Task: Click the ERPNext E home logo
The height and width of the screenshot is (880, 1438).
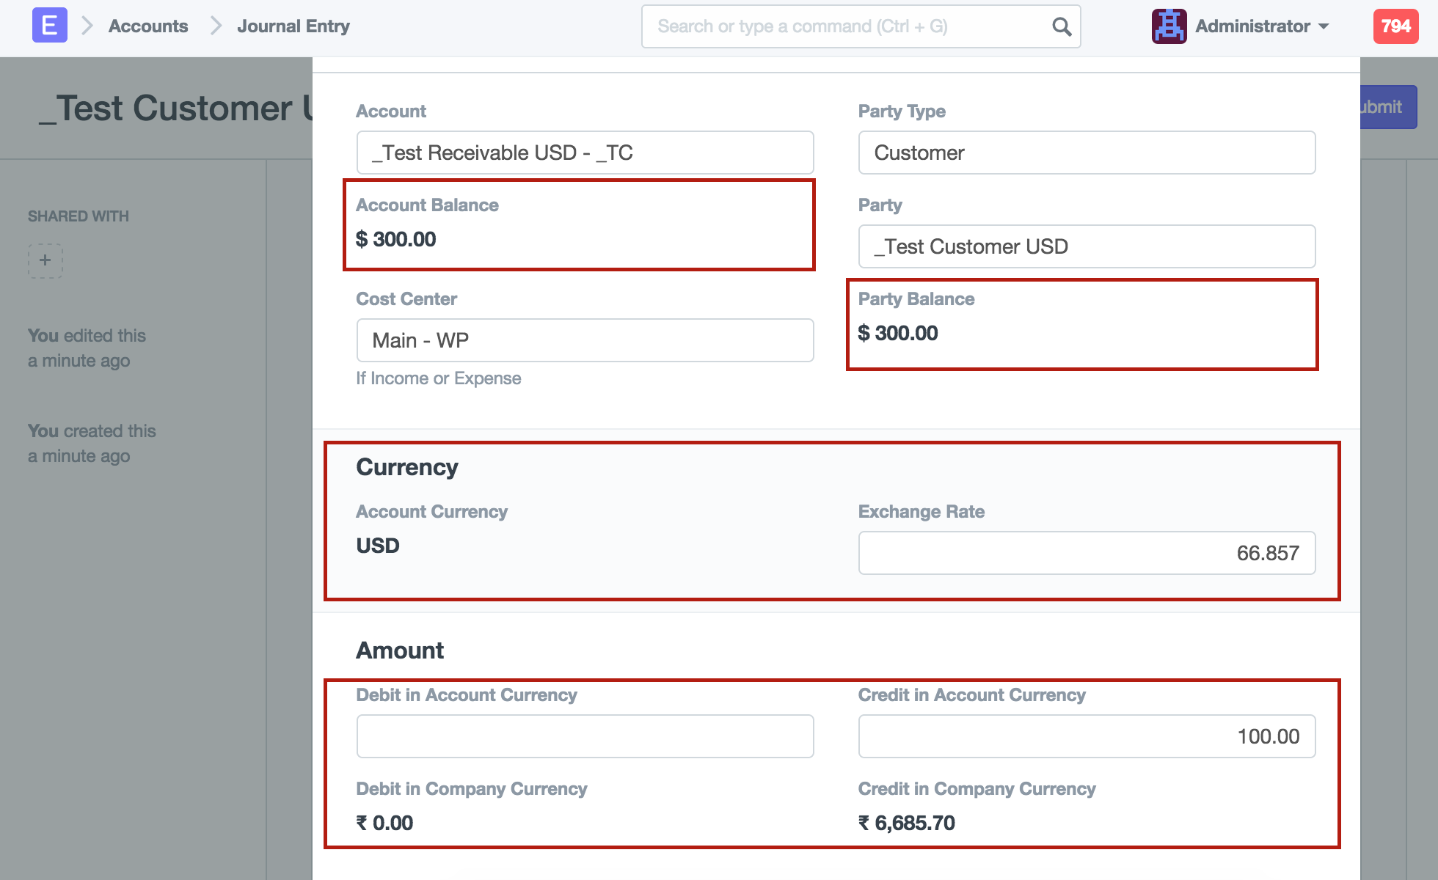Action: point(49,26)
